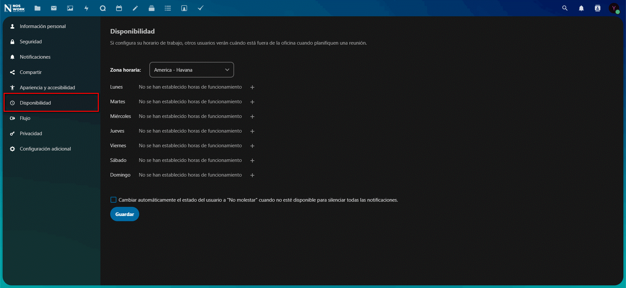The image size is (626, 288).
Task: Open Privacidad settings section
Action: [52, 134]
